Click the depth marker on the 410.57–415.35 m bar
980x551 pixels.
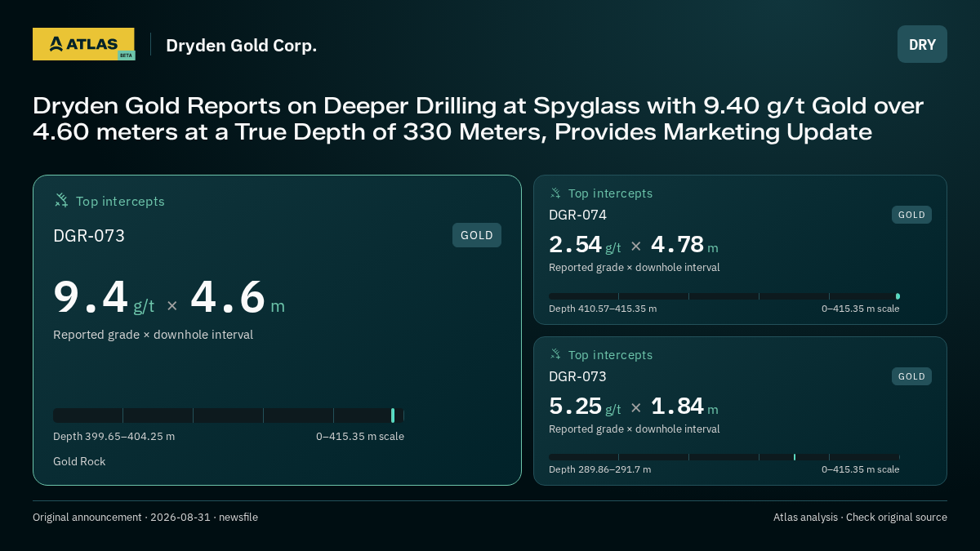[898, 296]
